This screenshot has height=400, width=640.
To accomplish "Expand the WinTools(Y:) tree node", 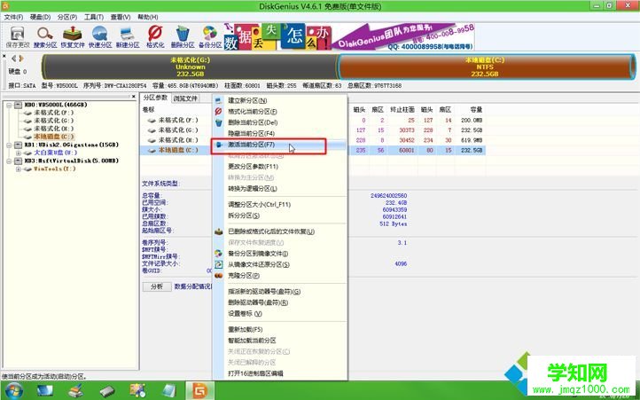I will click(19, 169).
